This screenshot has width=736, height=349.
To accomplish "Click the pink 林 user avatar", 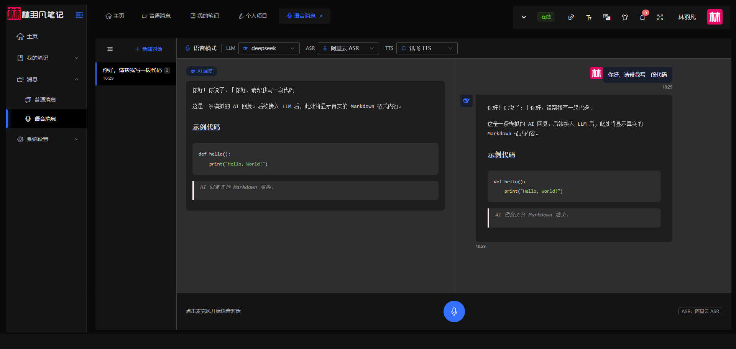I will [715, 17].
